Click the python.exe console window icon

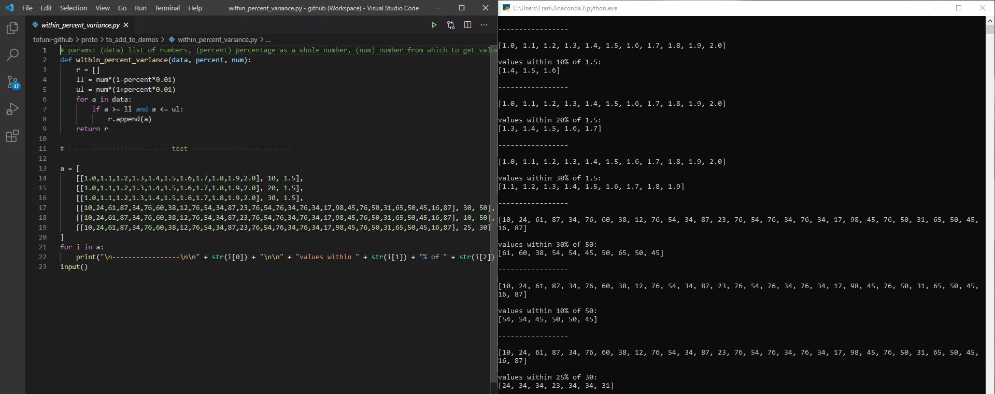point(506,8)
